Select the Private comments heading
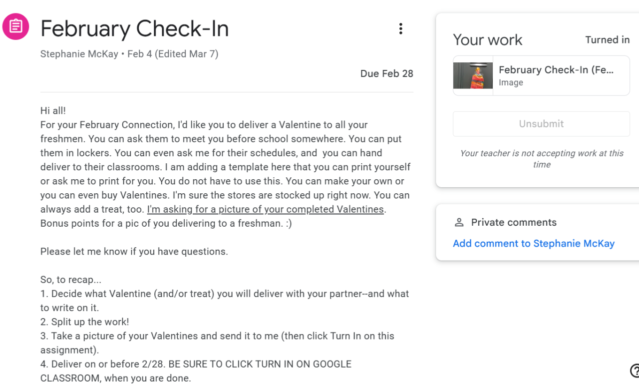Image resolution: width=639 pixels, height=389 pixels. pyautogui.click(x=514, y=223)
